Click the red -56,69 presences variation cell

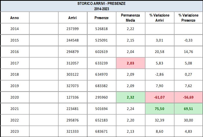click(188, 97)
